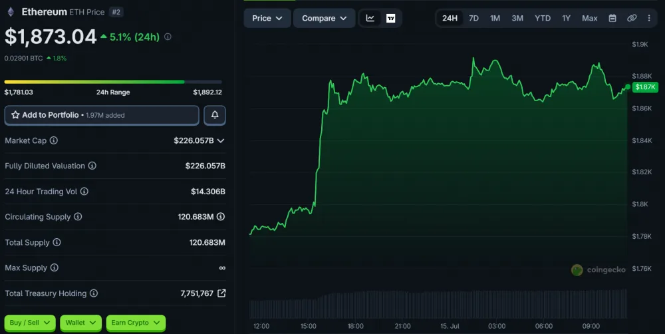This screenshot has height=334, width=665.
Task: Click the volume bars below chart
Action: pyautogui.click(x=438, y=304)
